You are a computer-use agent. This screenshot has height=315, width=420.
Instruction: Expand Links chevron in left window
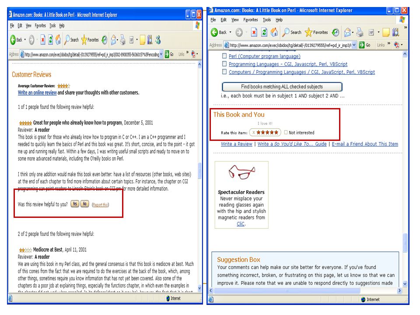coord(187,52)
